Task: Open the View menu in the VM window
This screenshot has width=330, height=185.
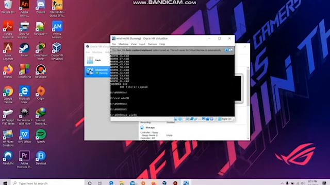Action: 134,44
